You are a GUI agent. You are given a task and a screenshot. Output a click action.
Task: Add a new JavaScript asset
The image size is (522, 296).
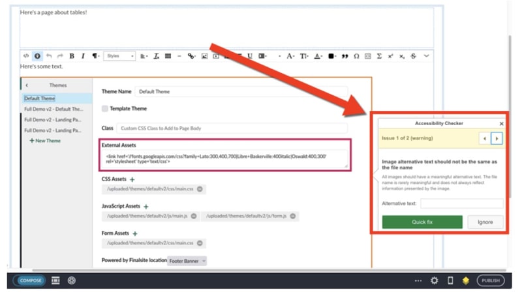coord(146,207)
